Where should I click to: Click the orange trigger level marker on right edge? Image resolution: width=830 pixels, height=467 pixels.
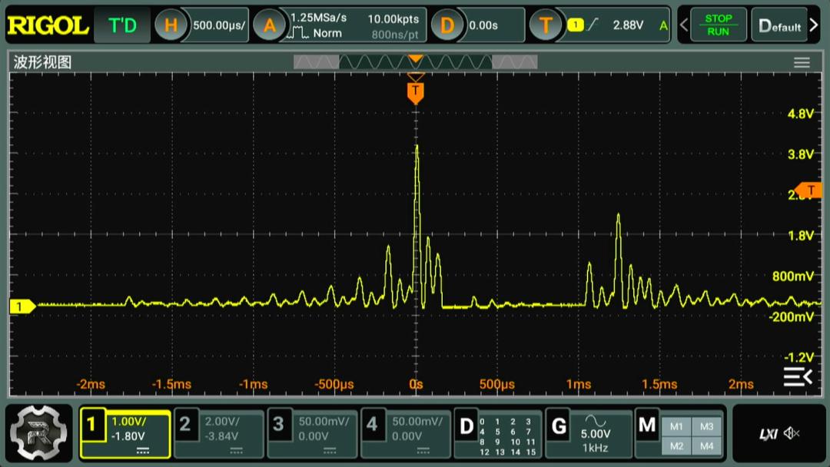pyautogui.click(x=809, y=190)
